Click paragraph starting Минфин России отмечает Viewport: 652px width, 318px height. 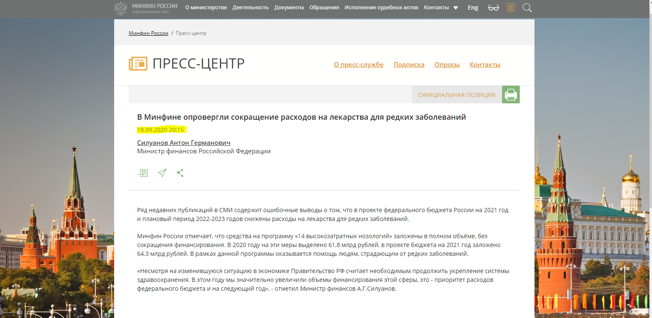click(319, 245)
